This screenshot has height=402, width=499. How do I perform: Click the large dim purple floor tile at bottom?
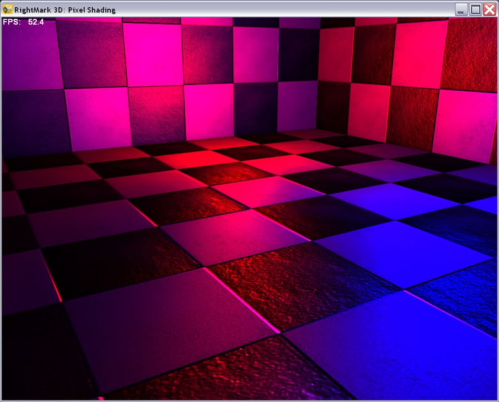[165, 330]
